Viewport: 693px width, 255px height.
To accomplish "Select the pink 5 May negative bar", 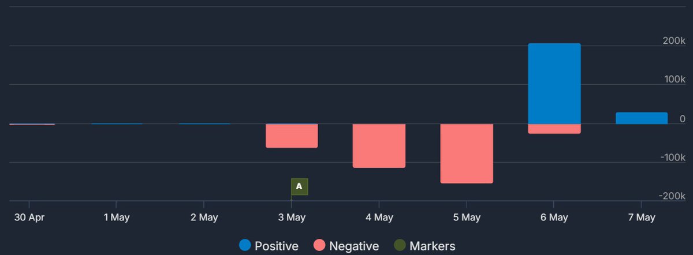I will [x=467, y=153].
